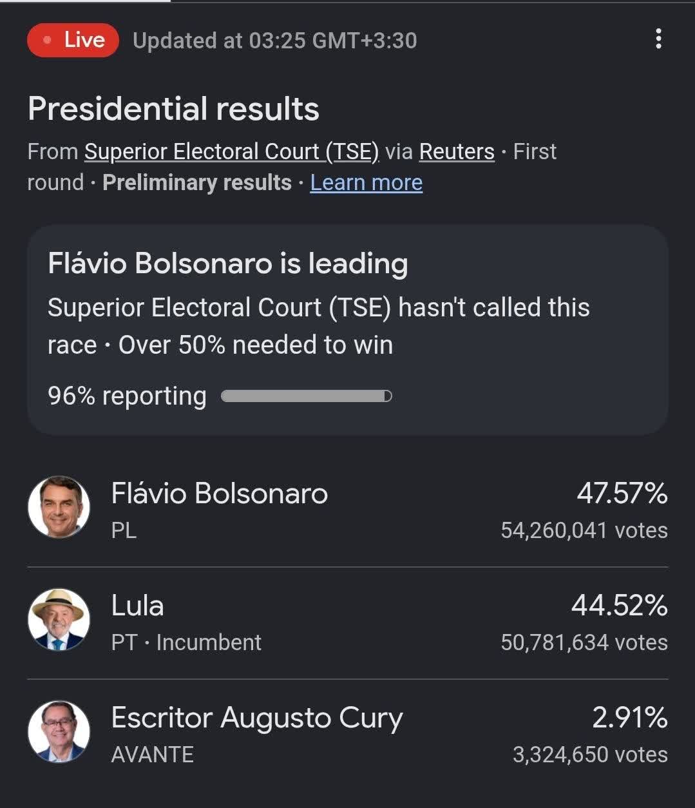Tap Augusto Cury's profile photo

[59, 731]
